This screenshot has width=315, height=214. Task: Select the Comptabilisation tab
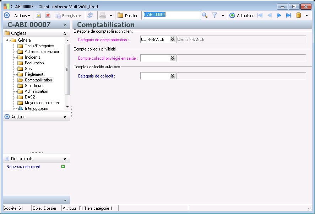coord(38,80)
